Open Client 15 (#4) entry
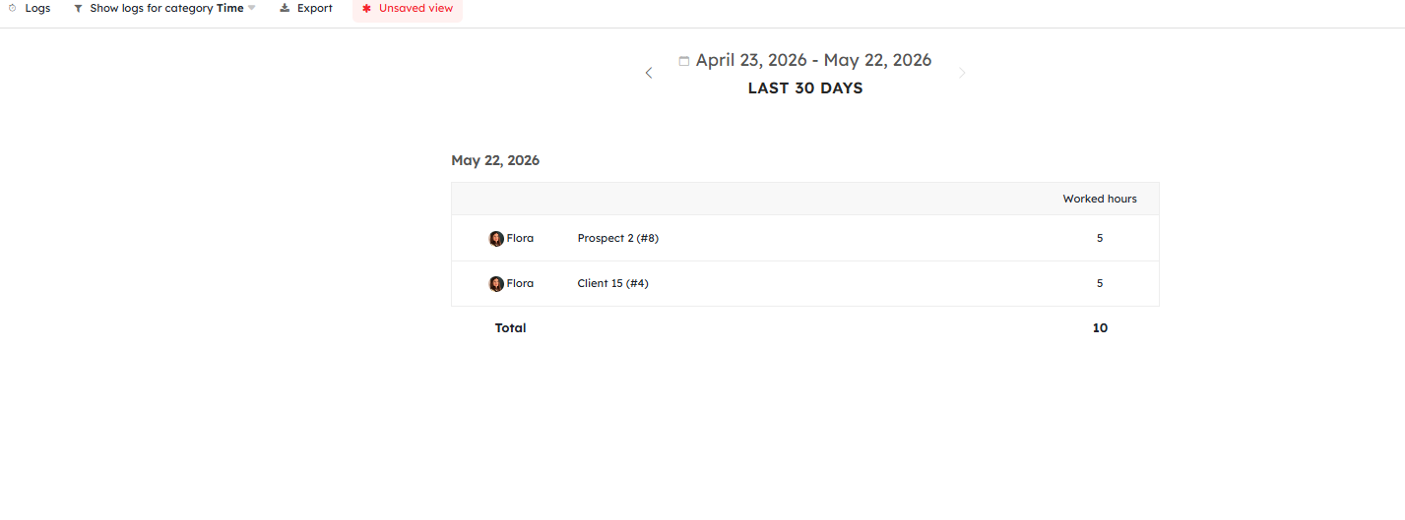Viewport: 1405px width, 520px height. click(612, 283)
